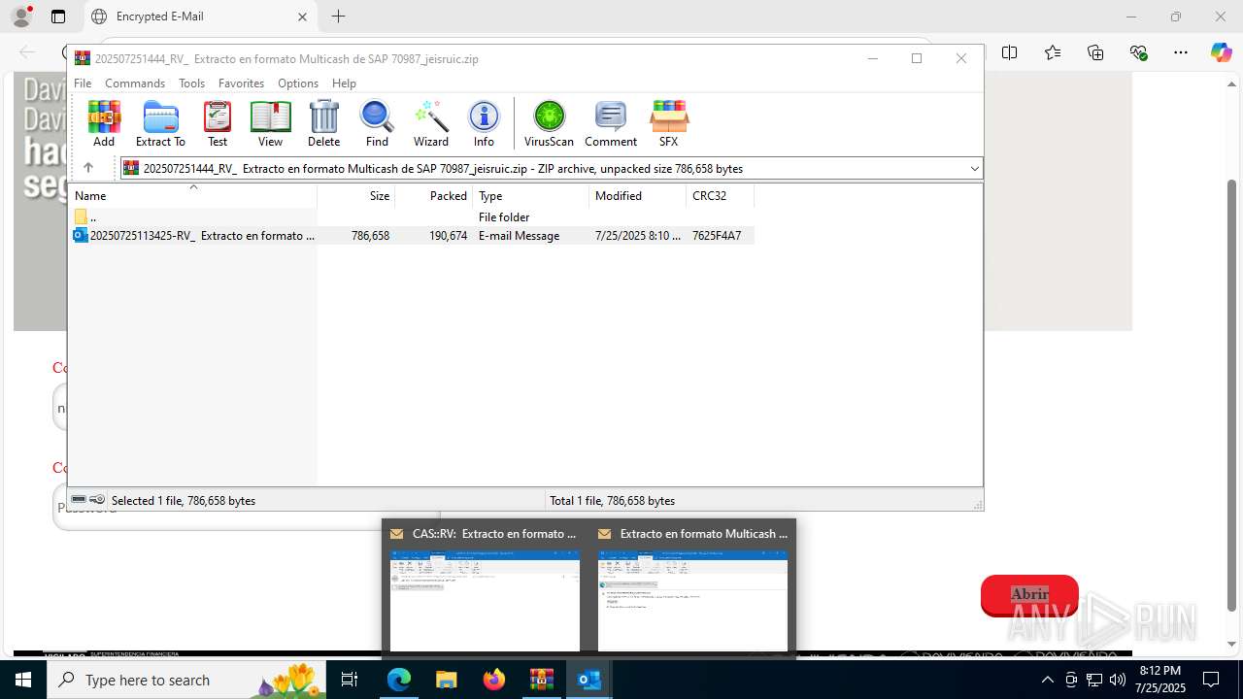The image size is (1243, 699).
Task: Open a new browser tab
Action: click(338, 17)
